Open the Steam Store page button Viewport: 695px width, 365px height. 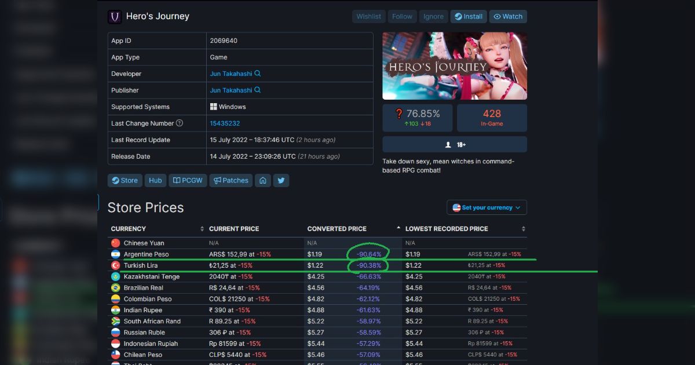tap(125, 180)
